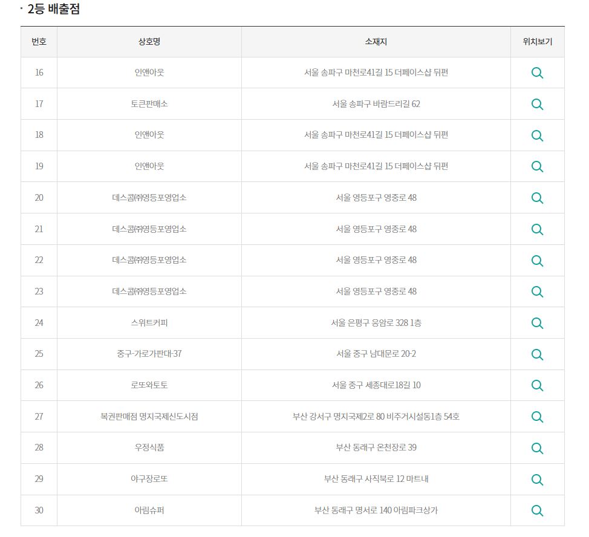Click the number cell 25
The width and height of the screenshot is (589, 537).
pos(39,354)
